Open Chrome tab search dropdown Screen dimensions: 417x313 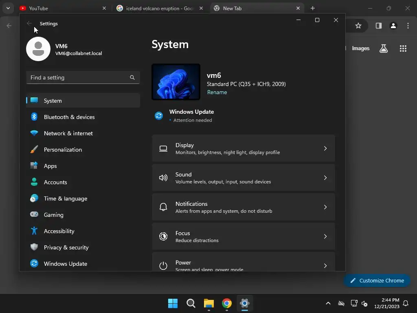8,8
